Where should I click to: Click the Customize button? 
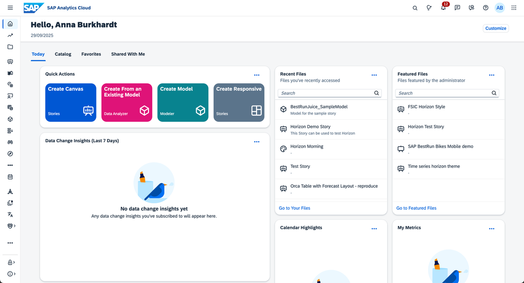pyautogui.click(x=496, y=28)
